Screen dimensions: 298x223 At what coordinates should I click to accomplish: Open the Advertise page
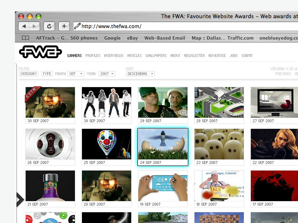217,56
